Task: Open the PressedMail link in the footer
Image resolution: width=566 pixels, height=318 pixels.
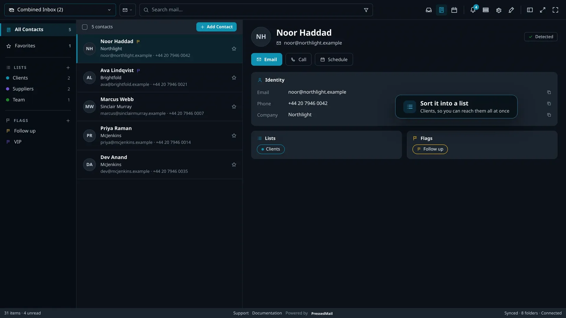Action: (x=322, y=314)
